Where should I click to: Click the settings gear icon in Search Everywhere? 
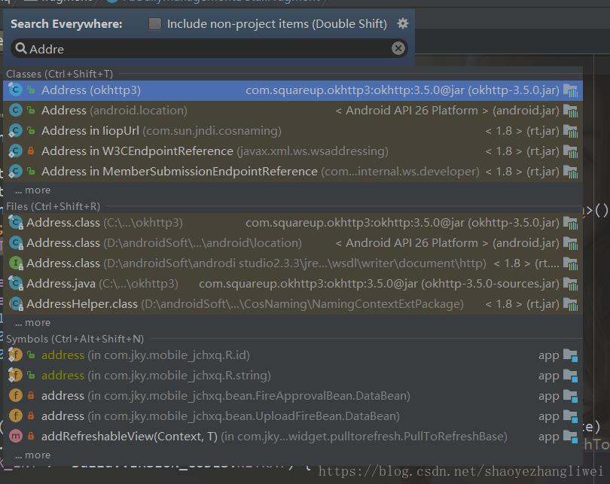point(403,23)
